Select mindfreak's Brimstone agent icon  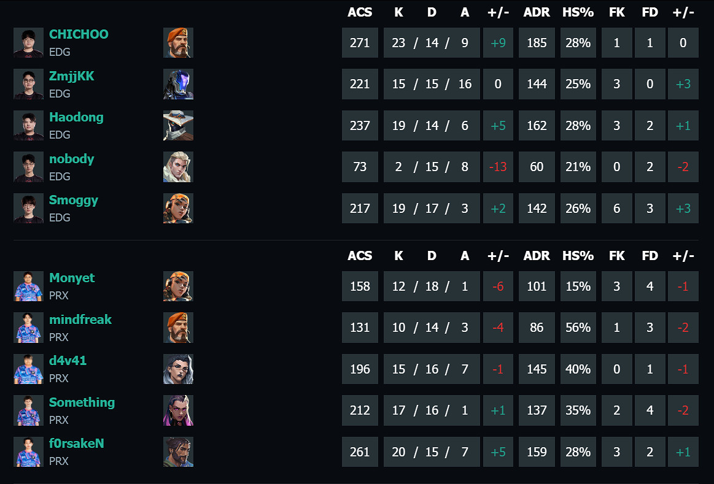178,328
